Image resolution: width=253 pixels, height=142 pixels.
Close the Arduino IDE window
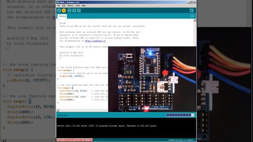[194, 2]
